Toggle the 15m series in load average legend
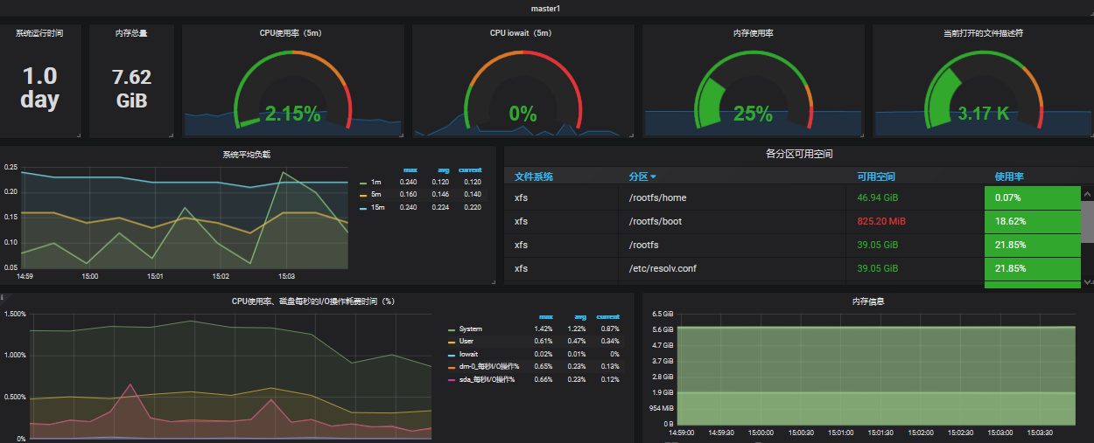Screen dimensions: 1094x443 377,207
